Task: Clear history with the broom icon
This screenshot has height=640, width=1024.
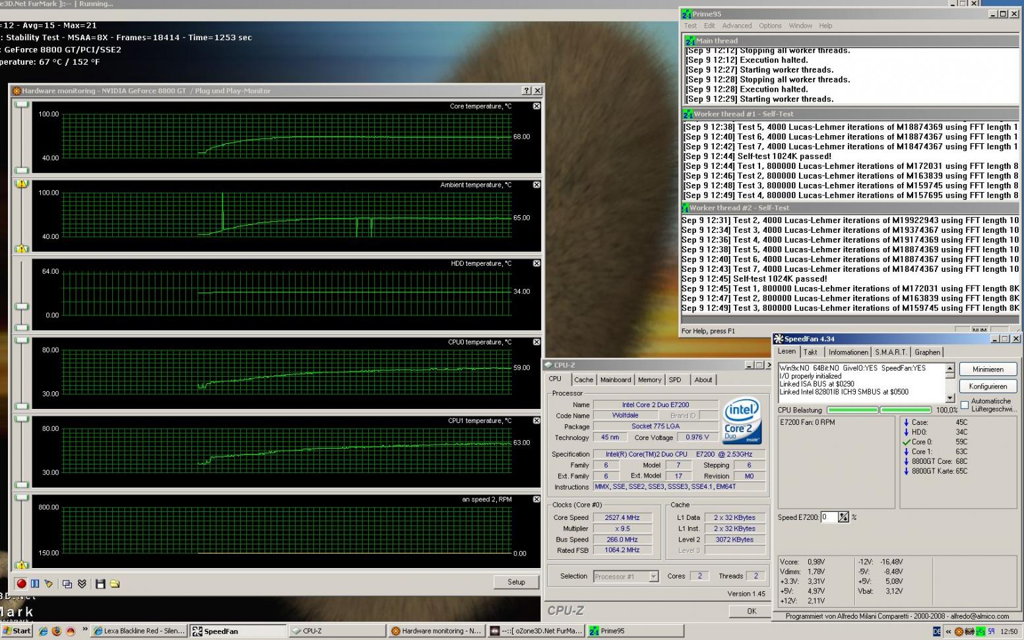Action: (48, 584)
